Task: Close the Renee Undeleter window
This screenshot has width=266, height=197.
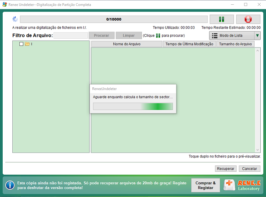Action: [x=259, y=5]
